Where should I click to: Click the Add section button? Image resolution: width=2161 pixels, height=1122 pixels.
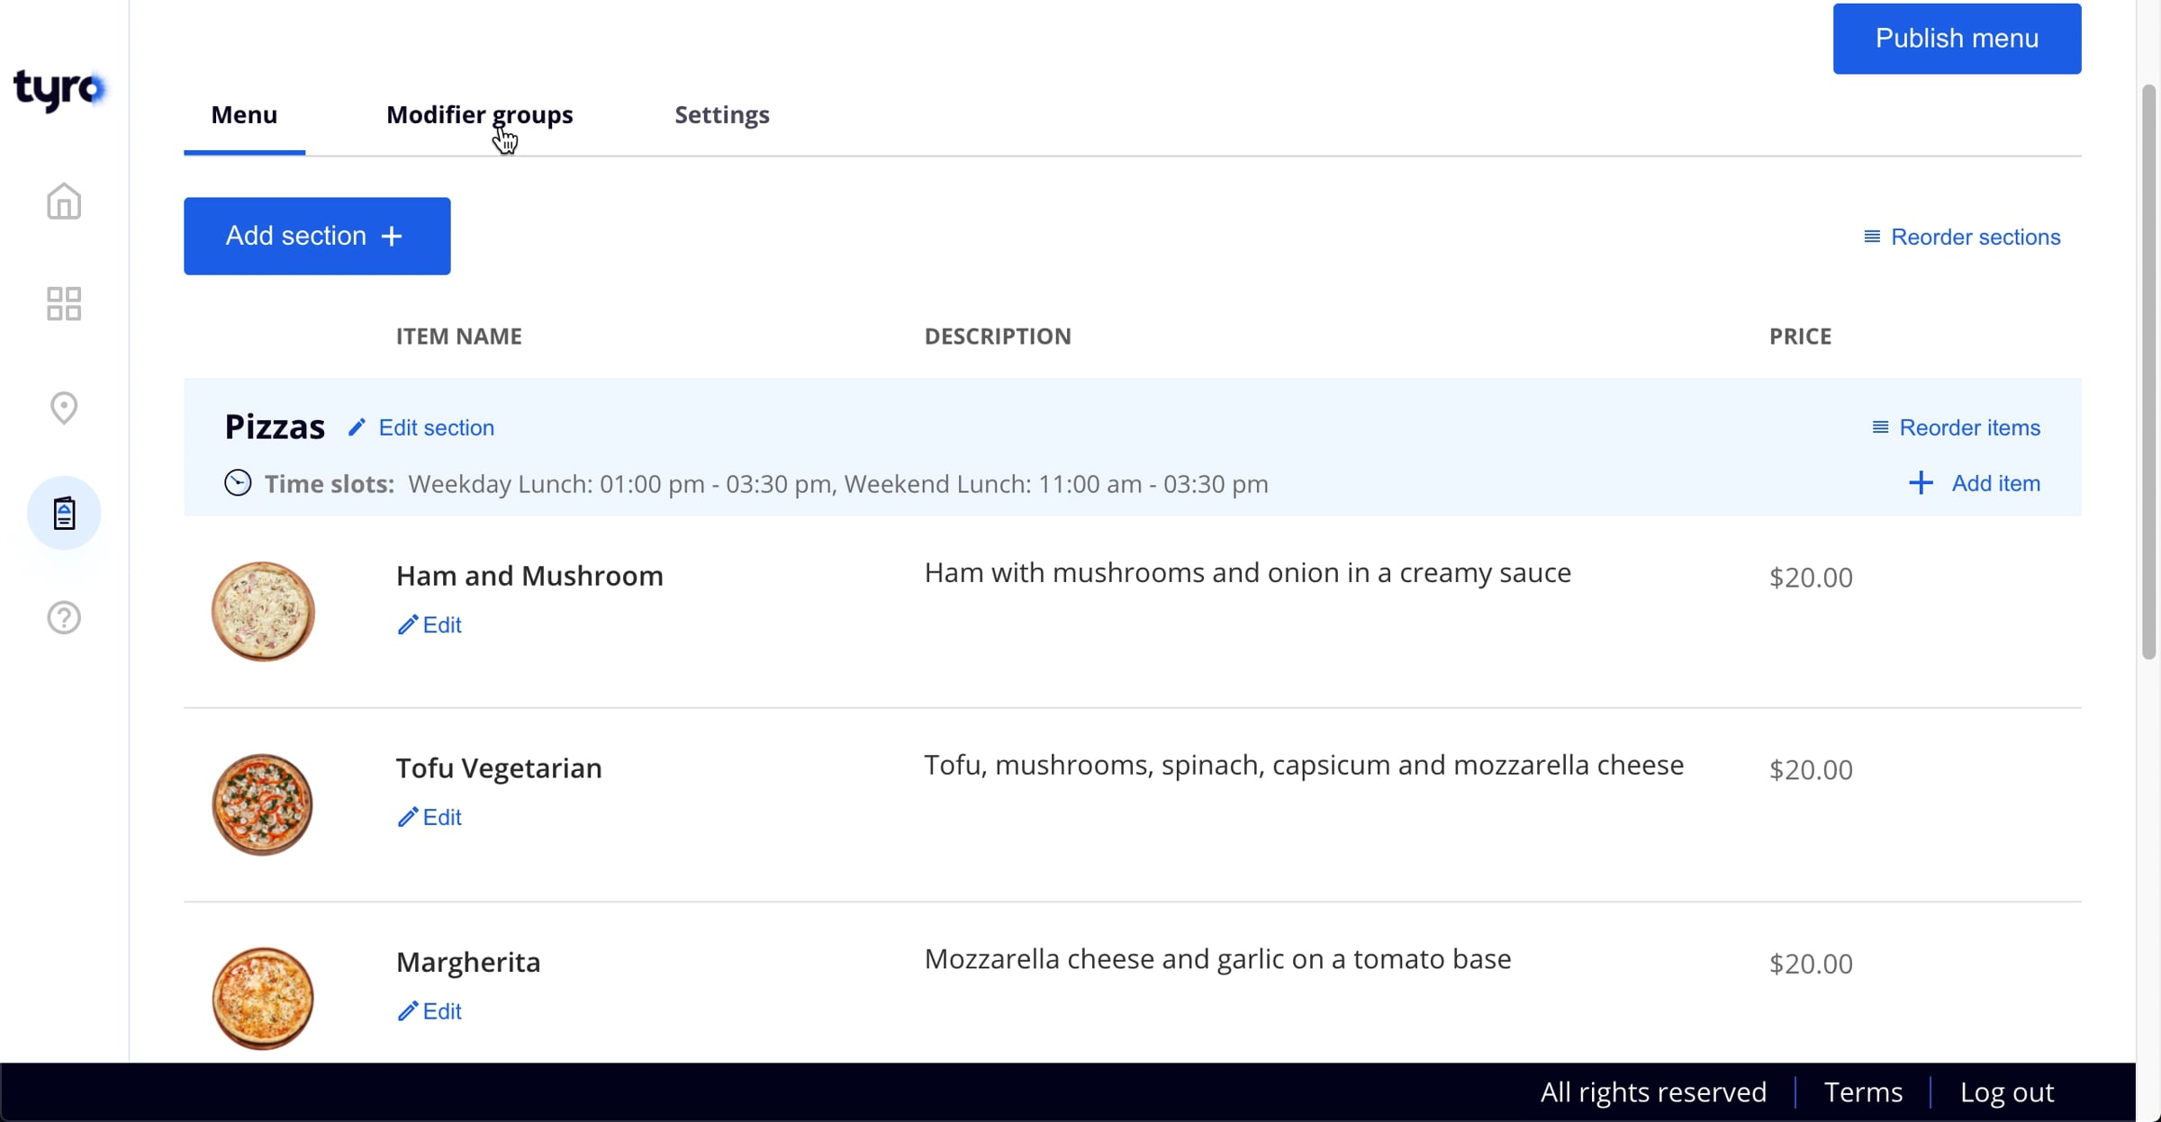click(317, 236)
